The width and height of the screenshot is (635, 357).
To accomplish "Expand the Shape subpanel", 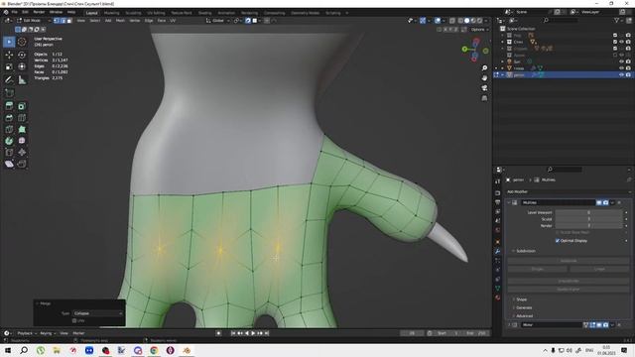I will click(521, 299).
